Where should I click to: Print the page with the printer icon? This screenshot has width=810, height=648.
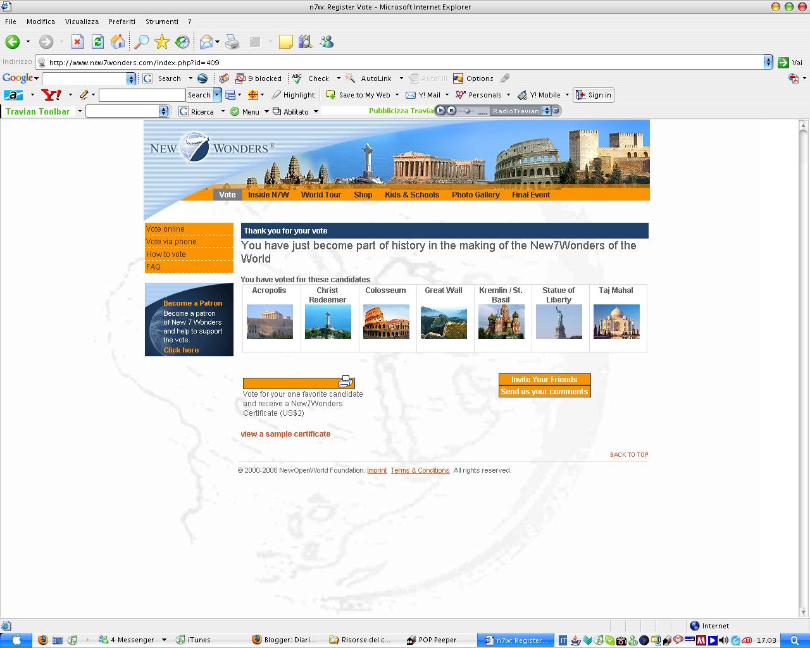232,42
